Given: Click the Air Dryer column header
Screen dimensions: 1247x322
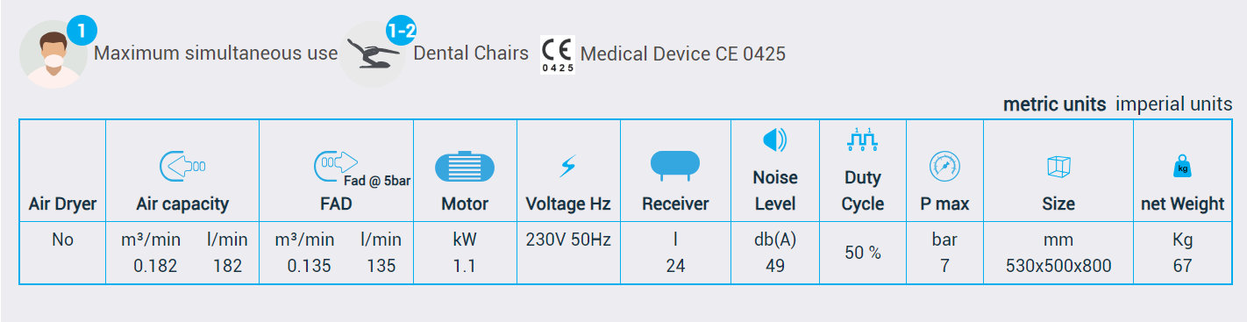Looking at the screenshot, I should [63, 204].
